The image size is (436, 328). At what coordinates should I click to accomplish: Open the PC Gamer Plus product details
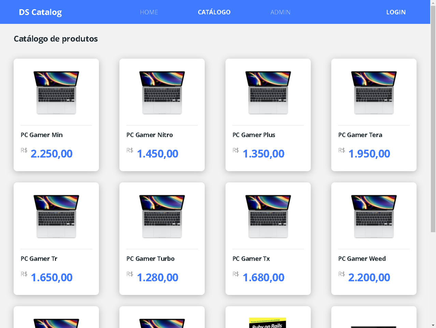253,135
